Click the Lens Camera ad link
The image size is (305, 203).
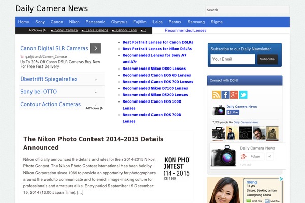pyautogui.click(x=95, y=30)
